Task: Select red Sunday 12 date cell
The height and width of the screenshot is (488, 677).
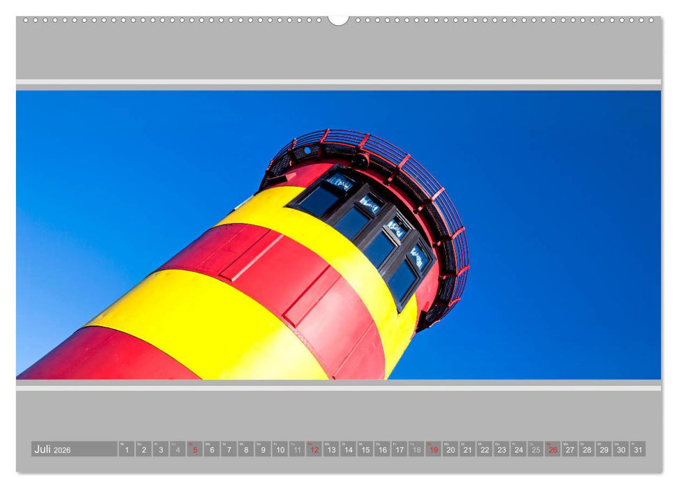Action: 314,450
